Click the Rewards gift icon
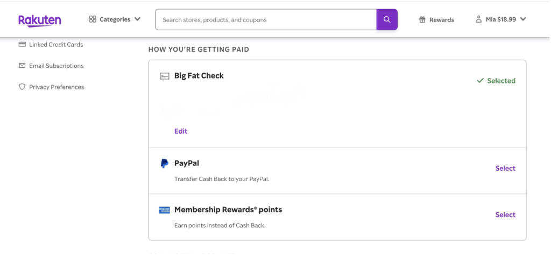 point(422,20)
